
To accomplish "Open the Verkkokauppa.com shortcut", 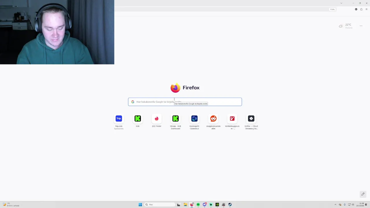I will 232,122.
